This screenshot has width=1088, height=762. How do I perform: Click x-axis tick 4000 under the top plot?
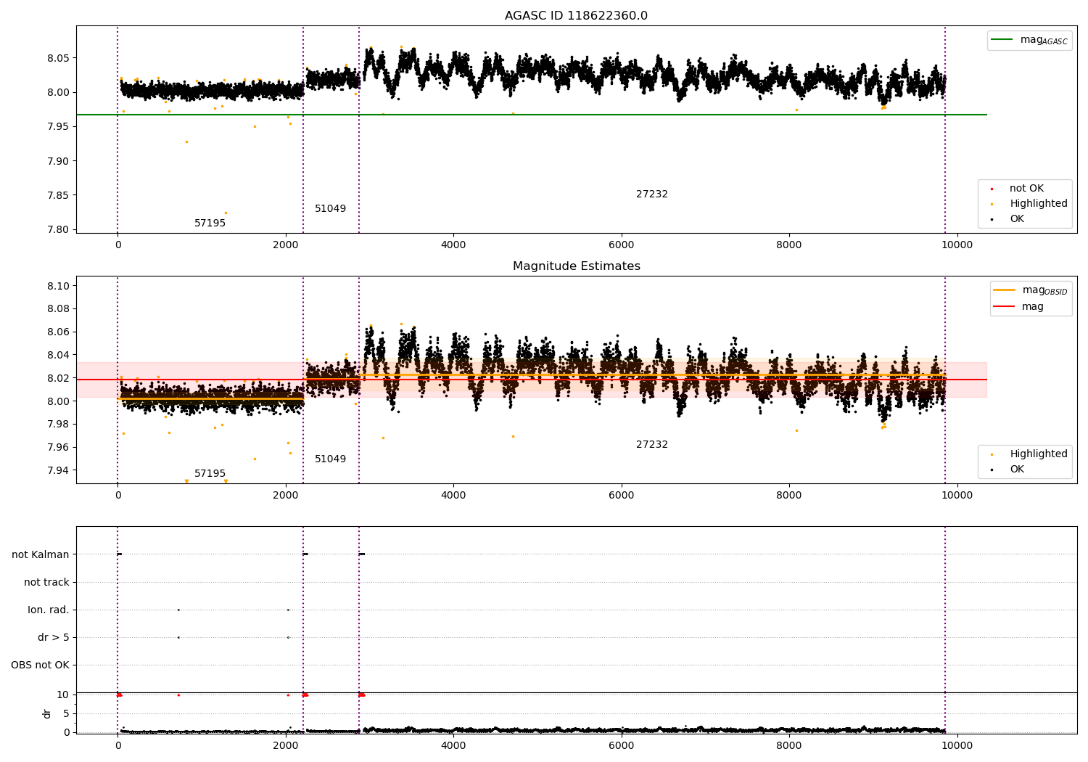tap(453, 245)
